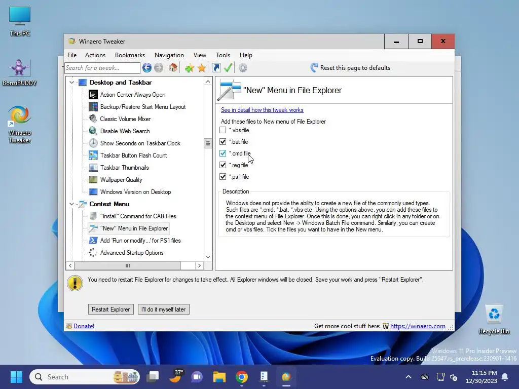Open the notification bell in tray
Screen dimensions: 519x389
pos(505,377)
